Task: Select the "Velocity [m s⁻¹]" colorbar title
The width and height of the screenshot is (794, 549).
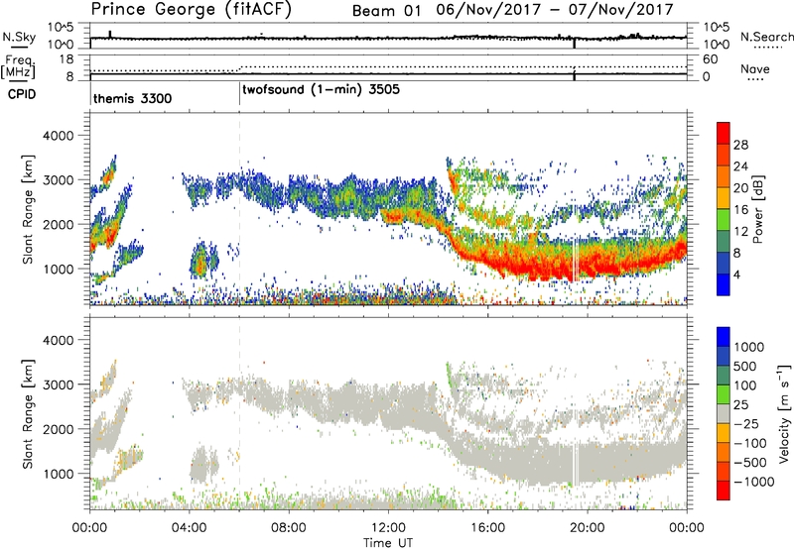Action: [784, 413]
